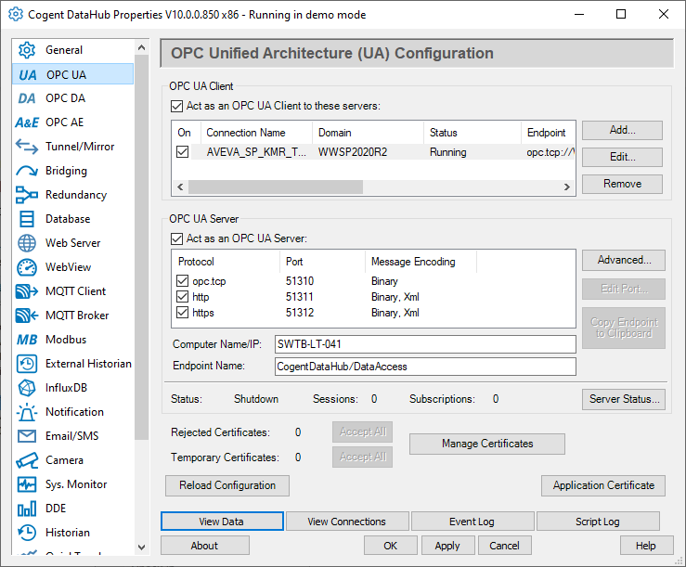Select the Redundancy icon

click(x=27, y=195)
